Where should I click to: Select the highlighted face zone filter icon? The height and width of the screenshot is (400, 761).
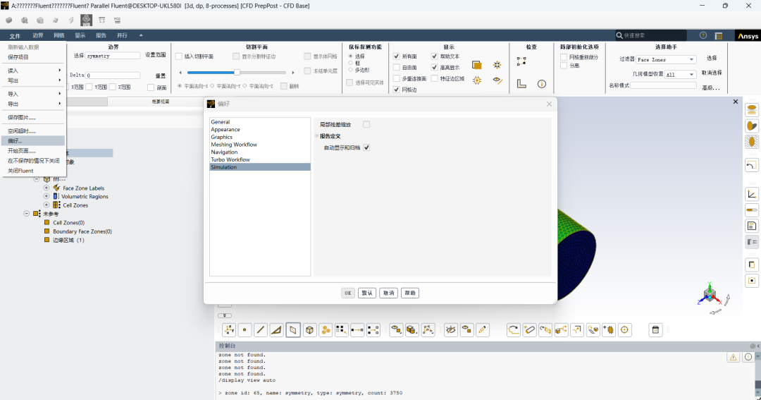(293, 330)
